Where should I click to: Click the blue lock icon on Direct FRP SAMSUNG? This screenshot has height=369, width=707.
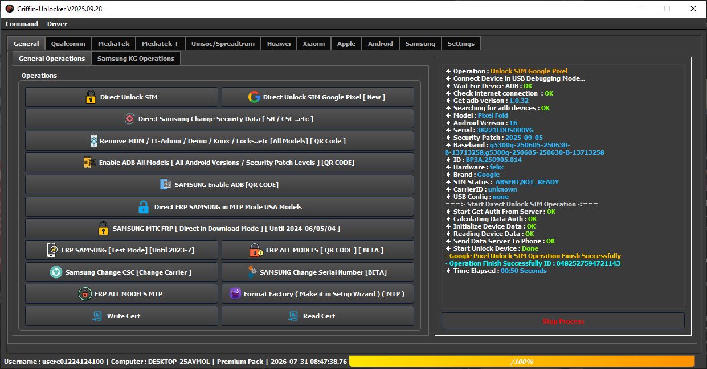[144, 206]
